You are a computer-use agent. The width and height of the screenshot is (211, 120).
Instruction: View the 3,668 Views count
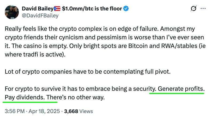(x=79, y=111)
